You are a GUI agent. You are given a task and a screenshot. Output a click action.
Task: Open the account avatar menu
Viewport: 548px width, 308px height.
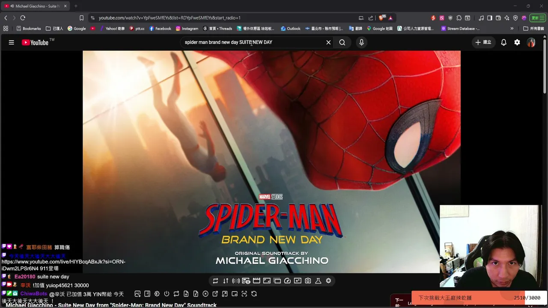point(531,42)
